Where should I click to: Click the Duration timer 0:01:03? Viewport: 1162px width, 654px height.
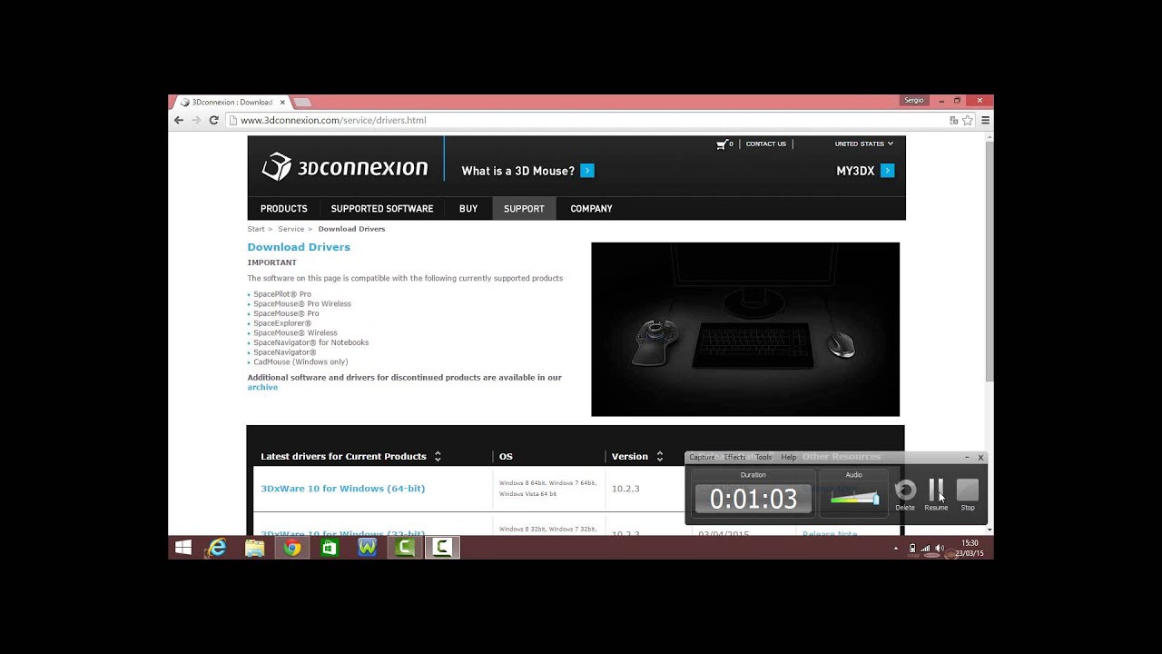tap(753, 499)
